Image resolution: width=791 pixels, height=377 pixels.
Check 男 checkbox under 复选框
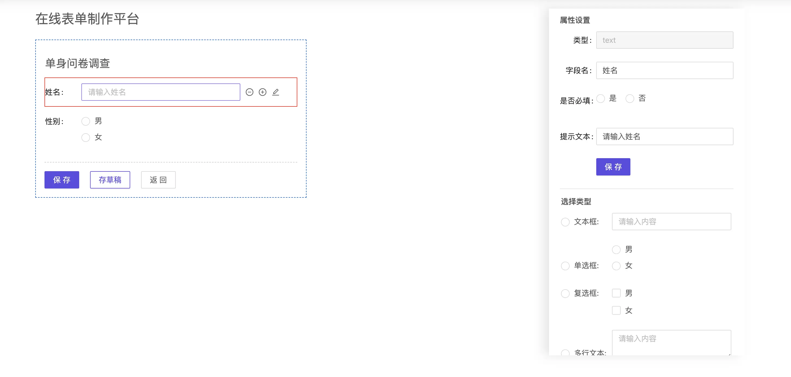click(616, 293)
